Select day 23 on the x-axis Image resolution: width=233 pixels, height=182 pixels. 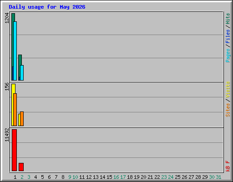[164, 177]
